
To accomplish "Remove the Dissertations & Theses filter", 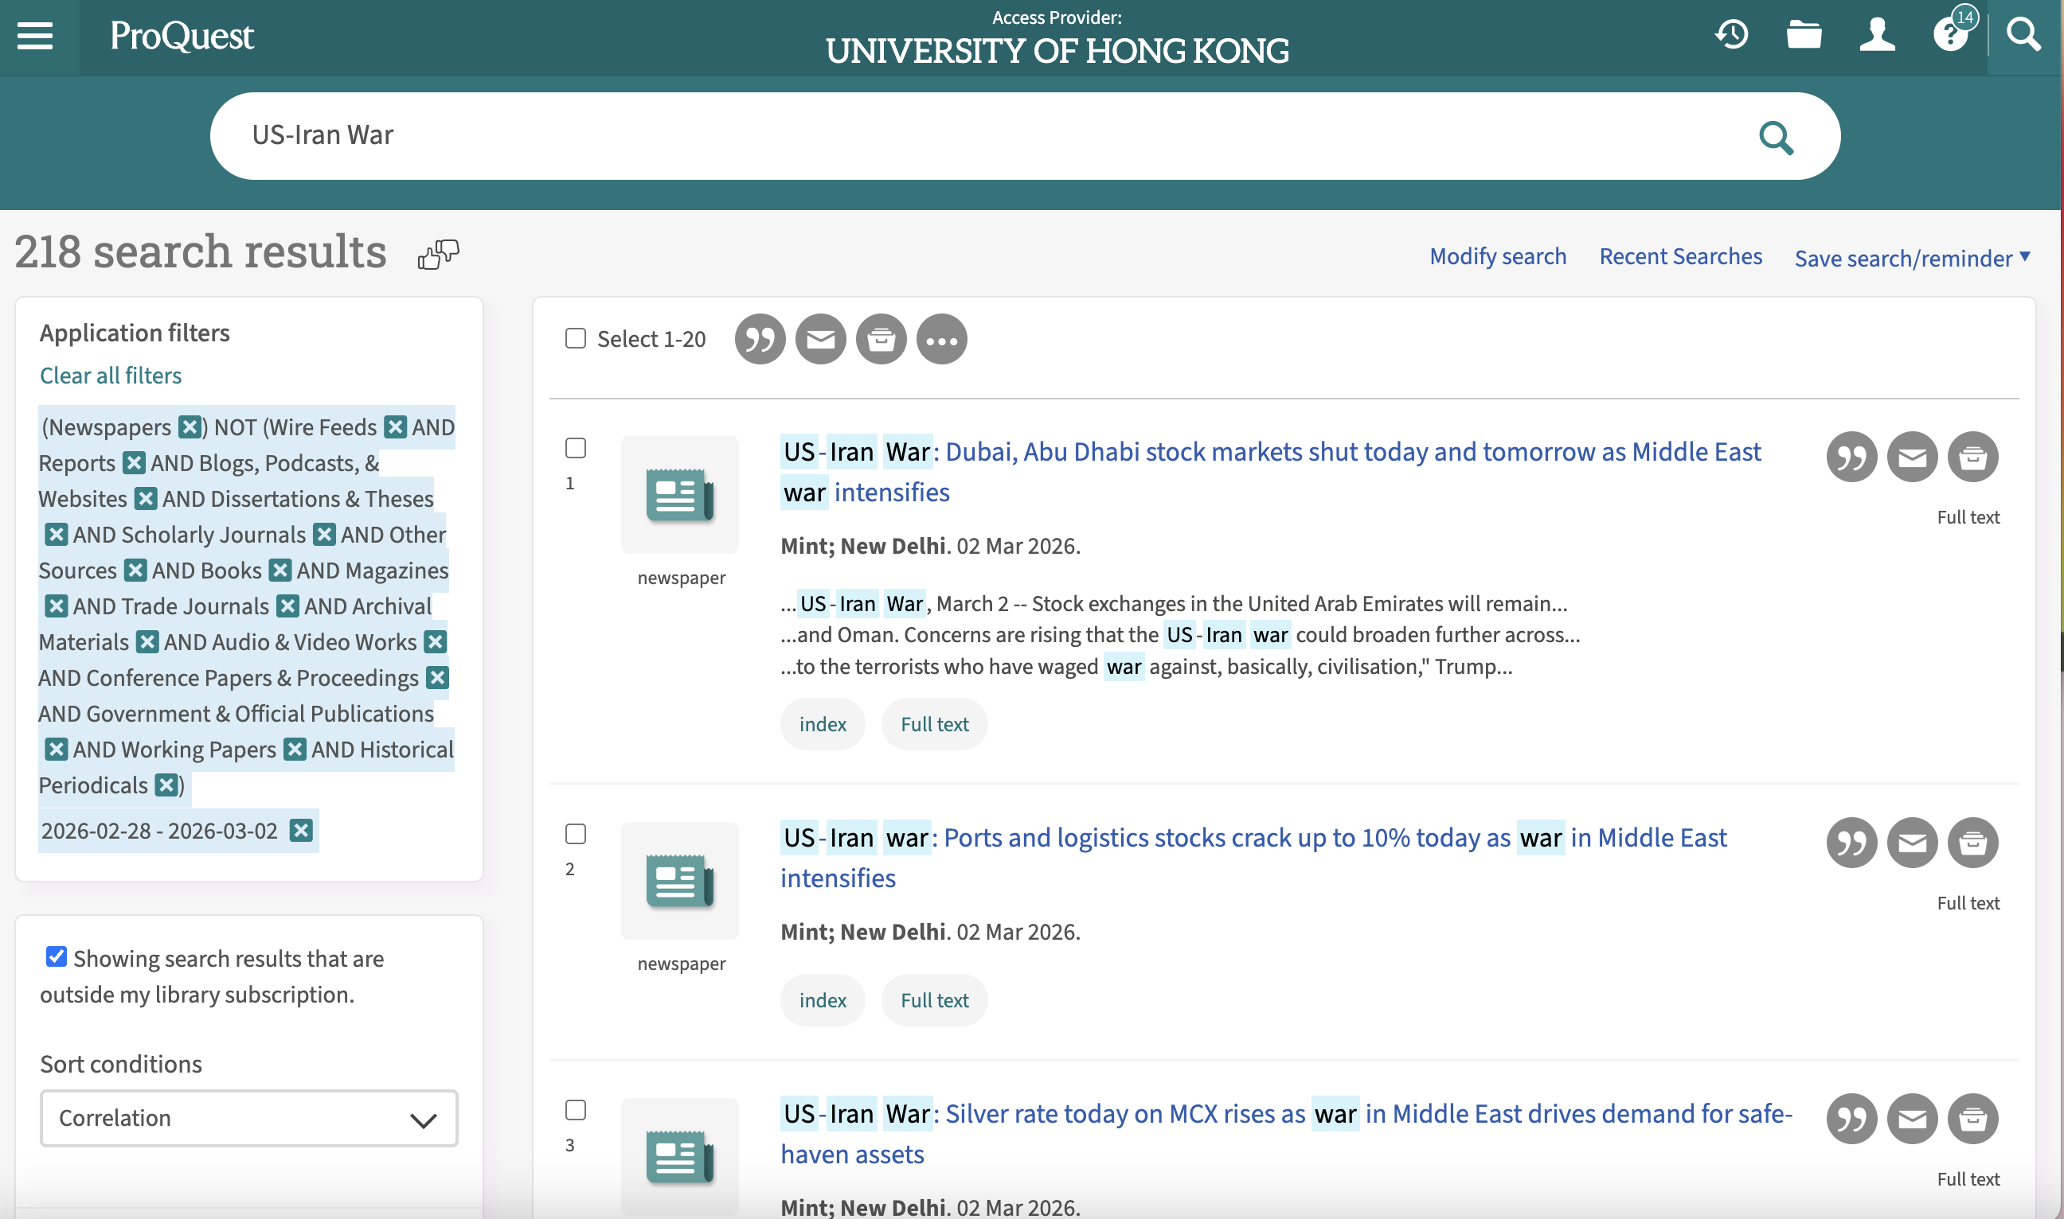I will coord(56,534).
